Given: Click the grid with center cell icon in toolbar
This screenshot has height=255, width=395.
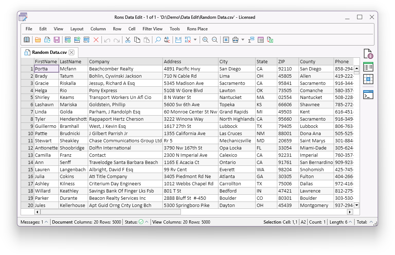Looking at the screenshot, I should click(226, 40).
